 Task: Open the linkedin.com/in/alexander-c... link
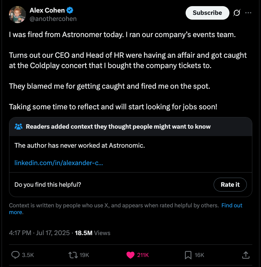(59, 163)
